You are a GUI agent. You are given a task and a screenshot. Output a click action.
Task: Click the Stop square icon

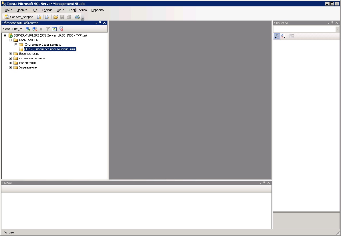pos(41,29)
